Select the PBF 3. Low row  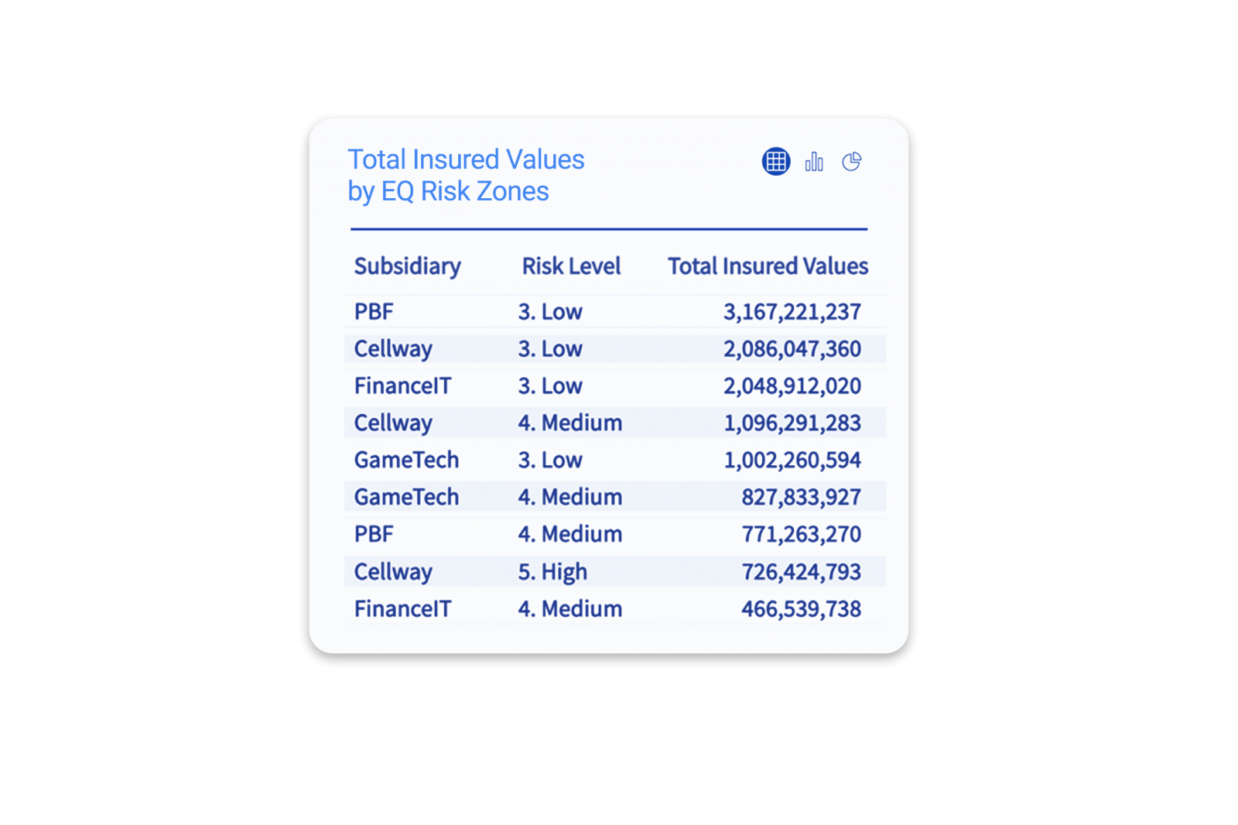[614, 312]
